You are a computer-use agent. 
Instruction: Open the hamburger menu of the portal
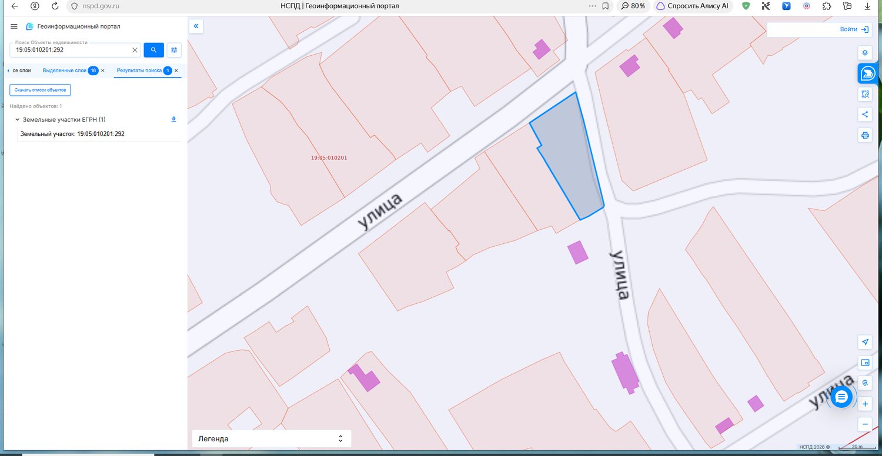[x=14, y=26]
